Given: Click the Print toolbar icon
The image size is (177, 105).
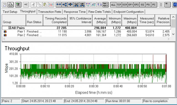Looking at the screenshot, I should coord(11,5).
